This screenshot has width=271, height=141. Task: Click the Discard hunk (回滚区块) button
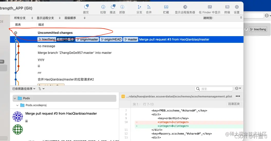(234, 104)
